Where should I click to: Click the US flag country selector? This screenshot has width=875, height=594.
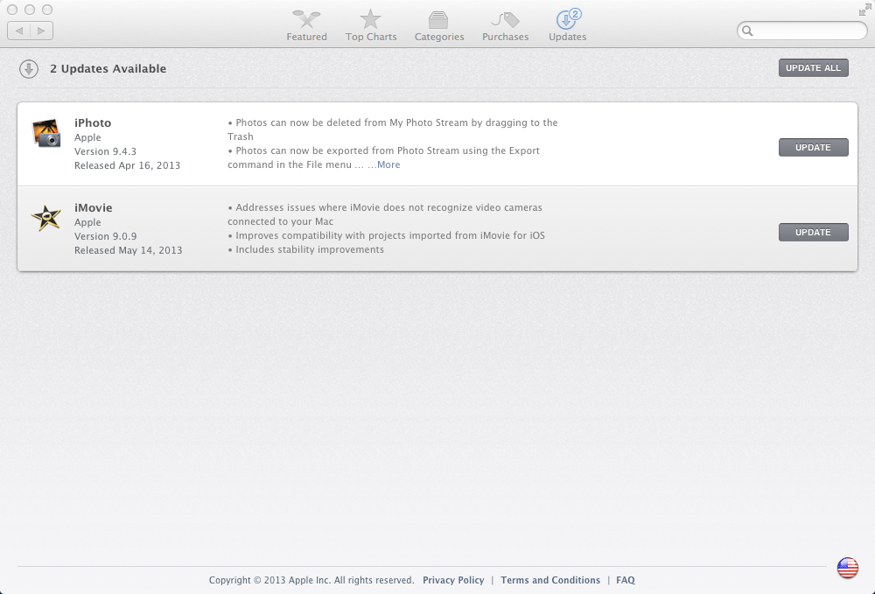[847, 569]
